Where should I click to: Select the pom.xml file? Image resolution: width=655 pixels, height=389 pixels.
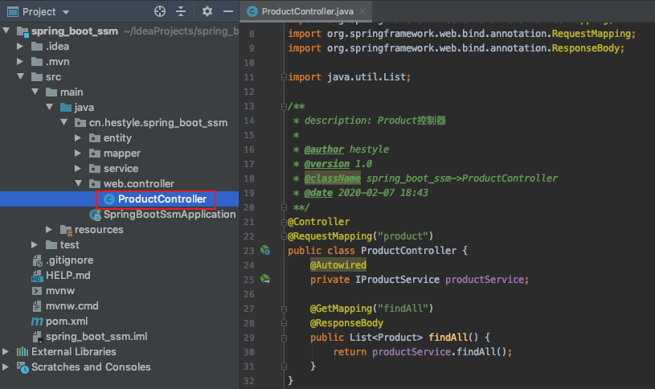point(67,321)
